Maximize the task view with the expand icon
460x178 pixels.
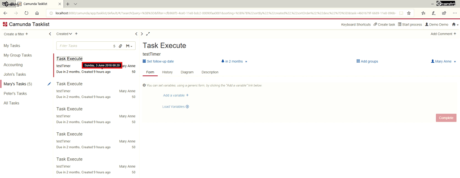click(x=148, y=34)
